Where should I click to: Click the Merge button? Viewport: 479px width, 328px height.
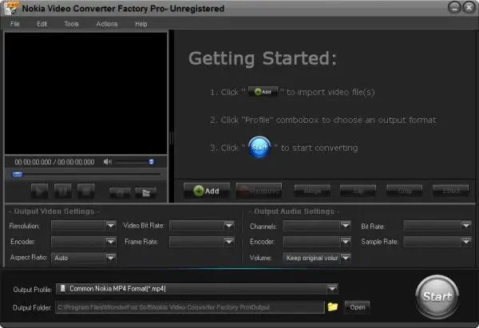coord(312,191)
